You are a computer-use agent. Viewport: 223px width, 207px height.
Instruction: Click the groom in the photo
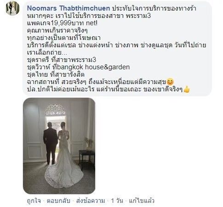click(51, 143)
